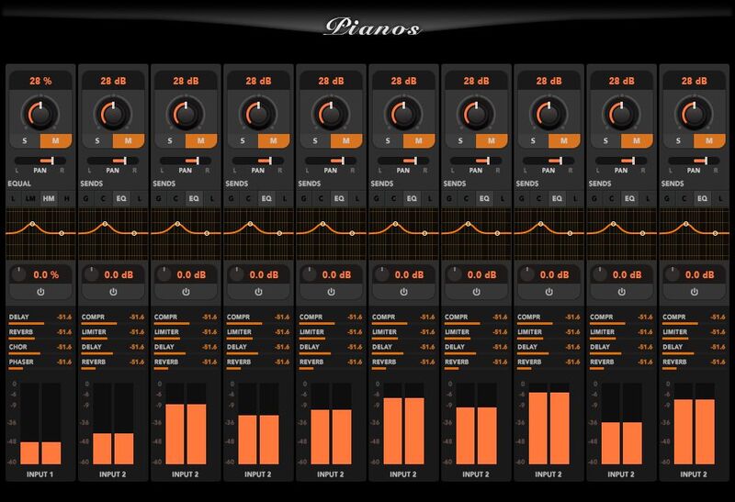Toggle Mute M on the third channel strip

(x=201, y=140)
